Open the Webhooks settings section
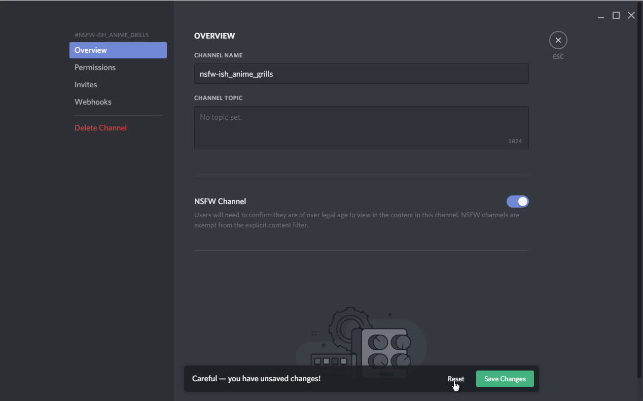The height and width of the screenshot is (401, 643). point(93,102)
